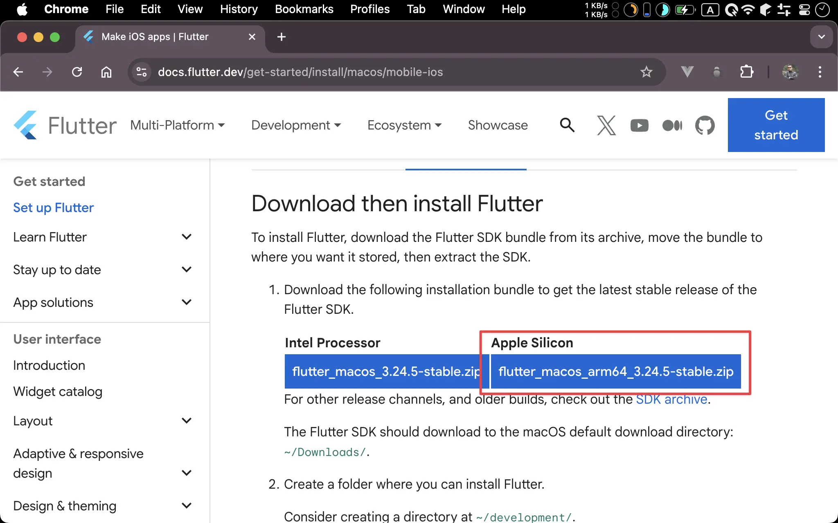This screenshot has width=838, height=523.
Task: View site information for docs.flutter.dev
Action: coord(142,72)
